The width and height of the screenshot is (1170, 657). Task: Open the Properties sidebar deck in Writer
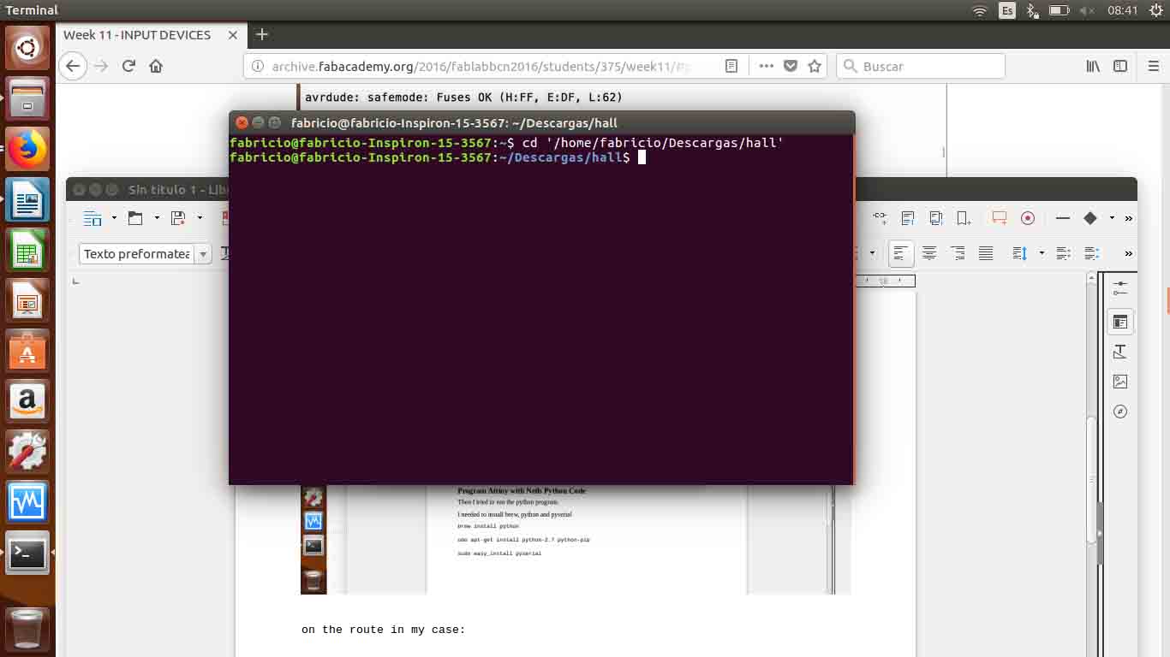click(x=1120, y=323)
